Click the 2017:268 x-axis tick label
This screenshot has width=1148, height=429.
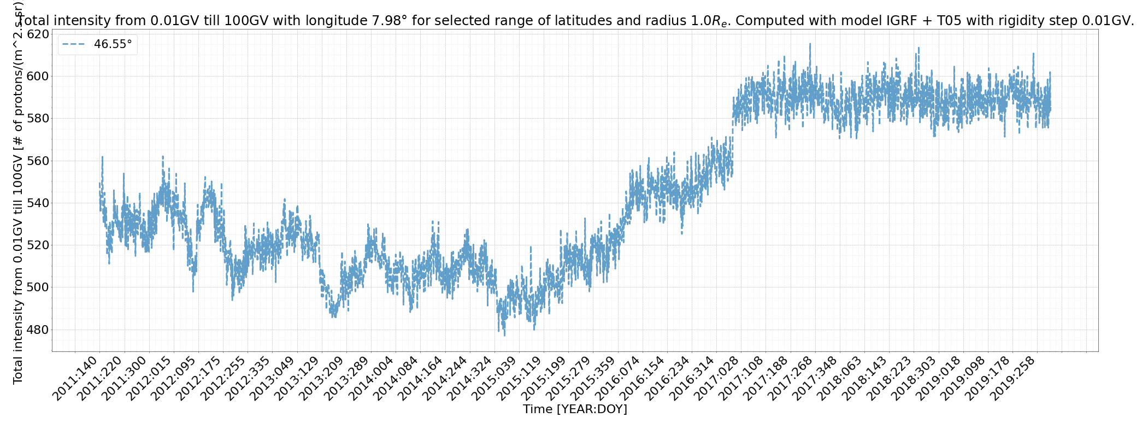[790, 378]
